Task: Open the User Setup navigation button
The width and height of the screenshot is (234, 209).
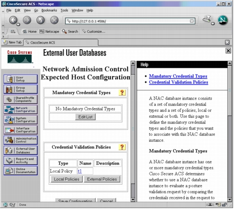Action: point(21,79)
